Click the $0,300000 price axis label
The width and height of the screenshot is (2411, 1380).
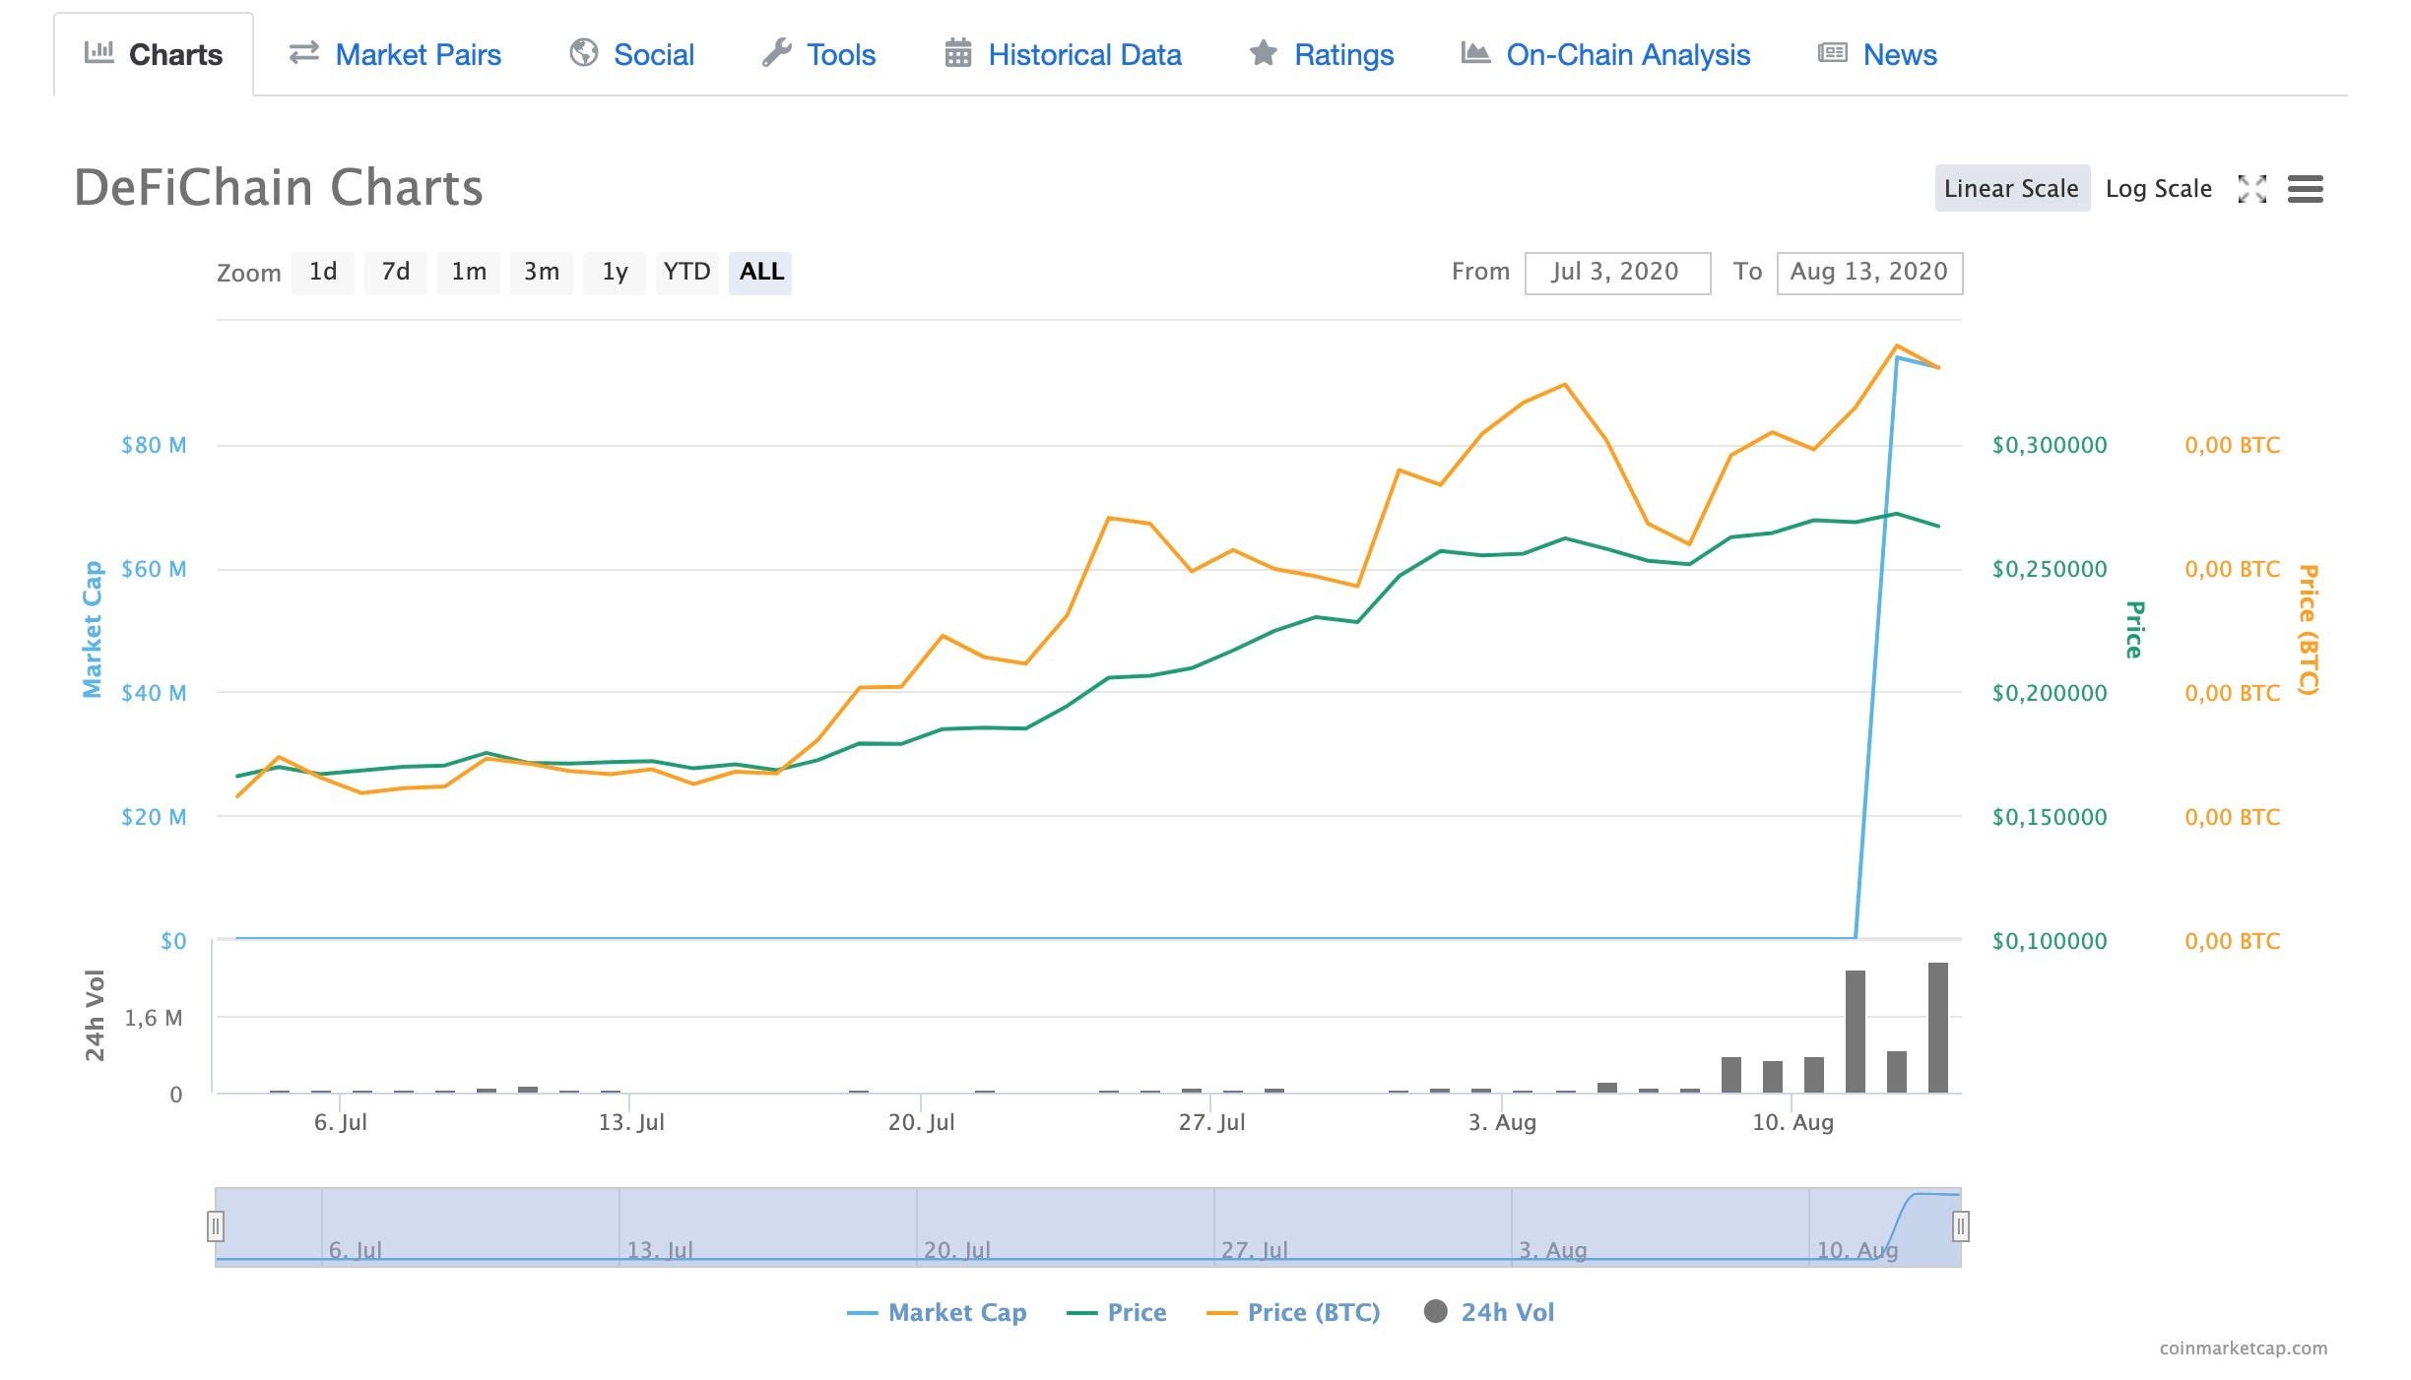[x=2050, y=445]
